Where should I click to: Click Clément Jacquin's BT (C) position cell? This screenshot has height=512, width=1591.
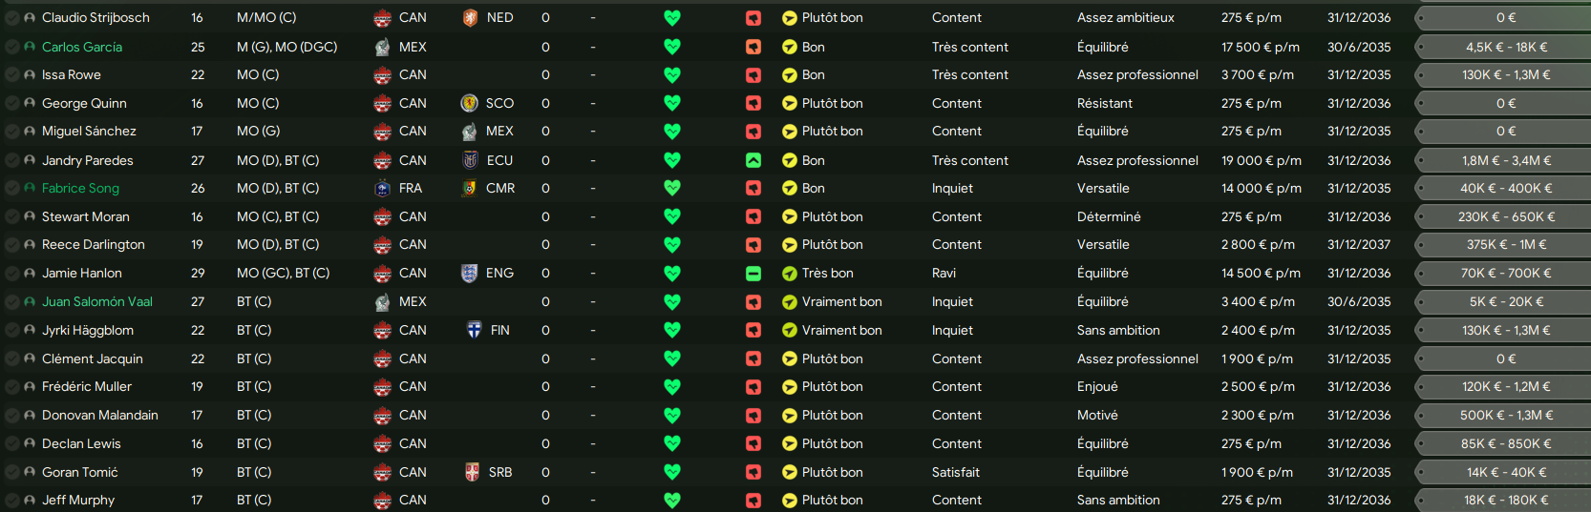click(x=254, y=359)
